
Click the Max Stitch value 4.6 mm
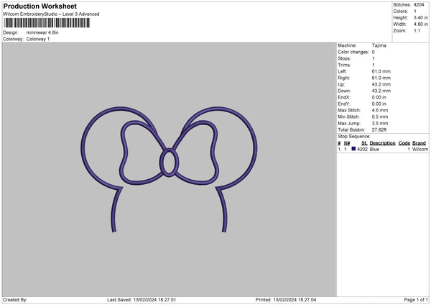click(380, 110)
